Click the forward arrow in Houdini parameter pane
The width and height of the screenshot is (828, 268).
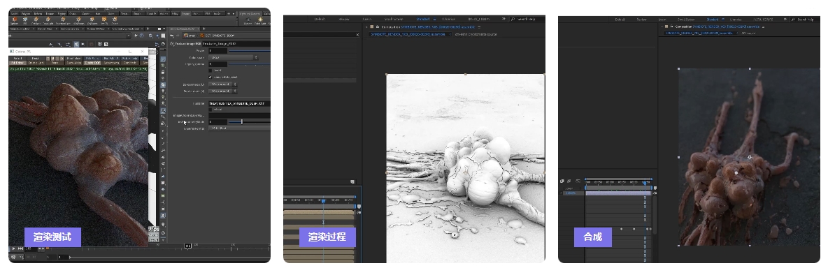(x=178, y=36)
